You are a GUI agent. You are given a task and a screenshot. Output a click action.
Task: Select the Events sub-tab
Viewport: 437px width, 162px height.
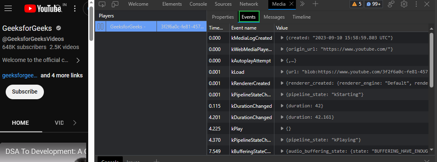click(249, 17)
